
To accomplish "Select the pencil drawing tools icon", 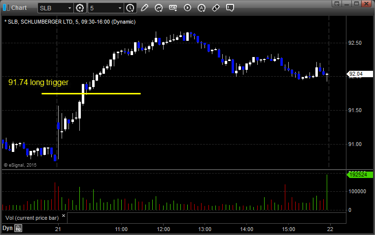I will (x=144, y=8).
